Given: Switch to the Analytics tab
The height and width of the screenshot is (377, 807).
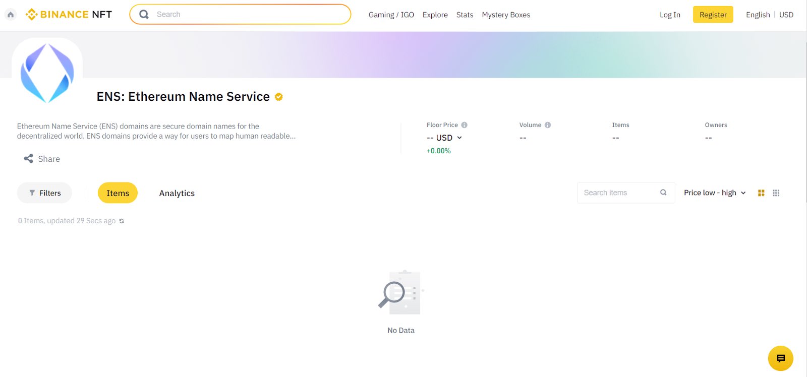Looking at the screenshot, I should click(x=177, y=193).
